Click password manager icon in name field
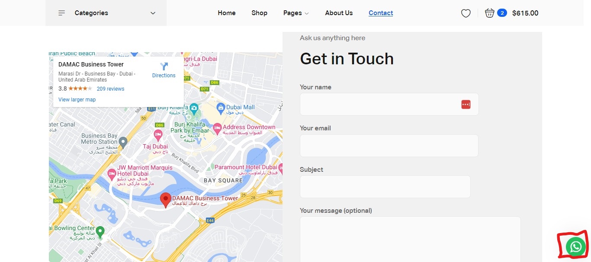Viewport: 591px width, 262px height. (x=466, y=104)
